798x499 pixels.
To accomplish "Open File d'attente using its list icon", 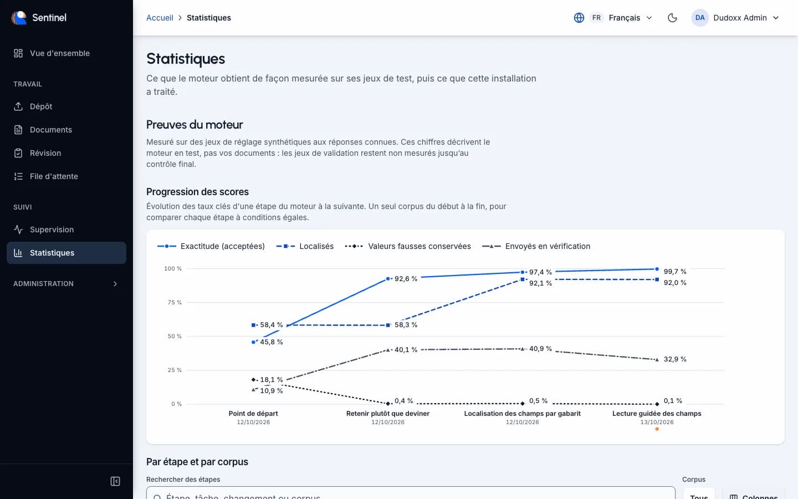I will 18,176.
